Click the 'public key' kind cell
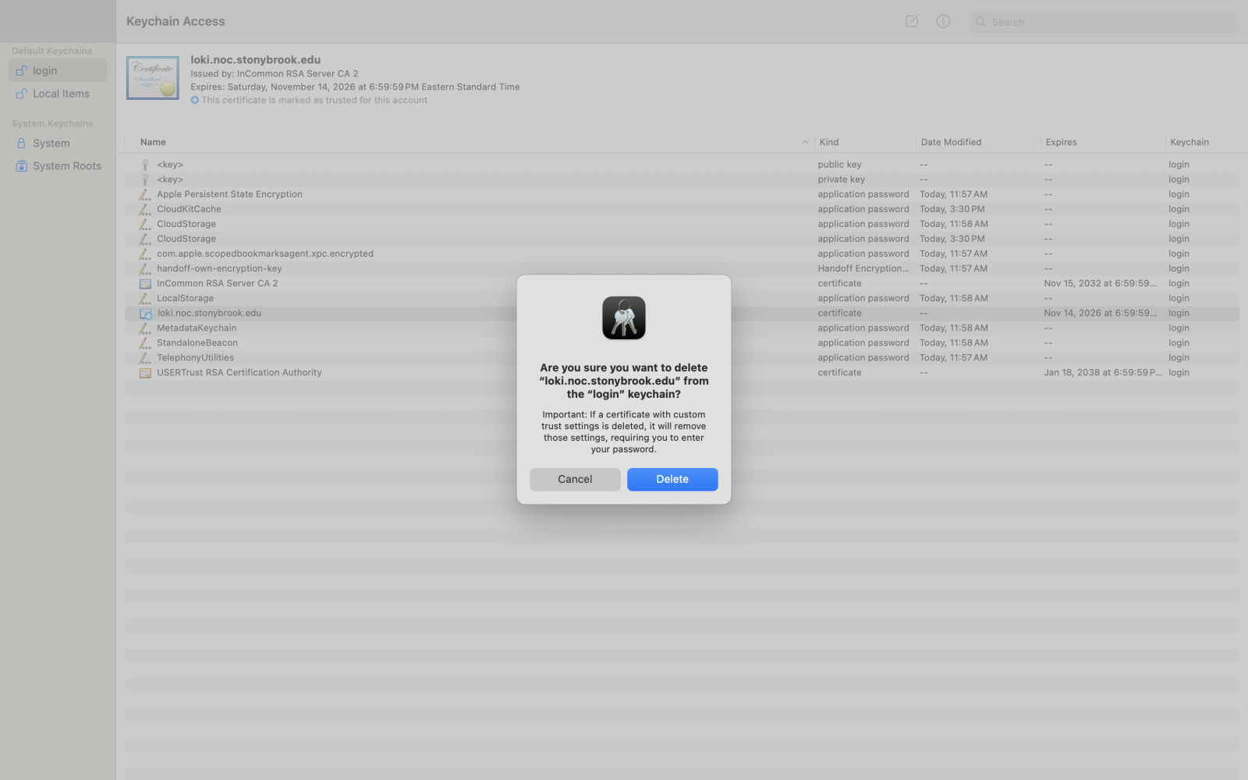1248x780 pixels. tap(839, 165)
